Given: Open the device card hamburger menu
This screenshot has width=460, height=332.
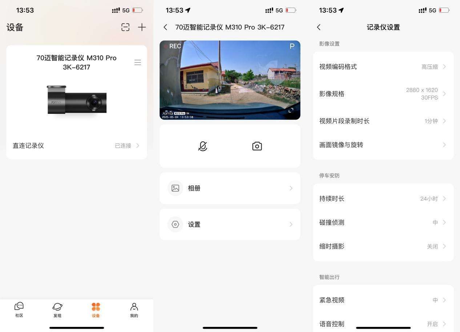Looking at the screenshot, I should [138, 63].
